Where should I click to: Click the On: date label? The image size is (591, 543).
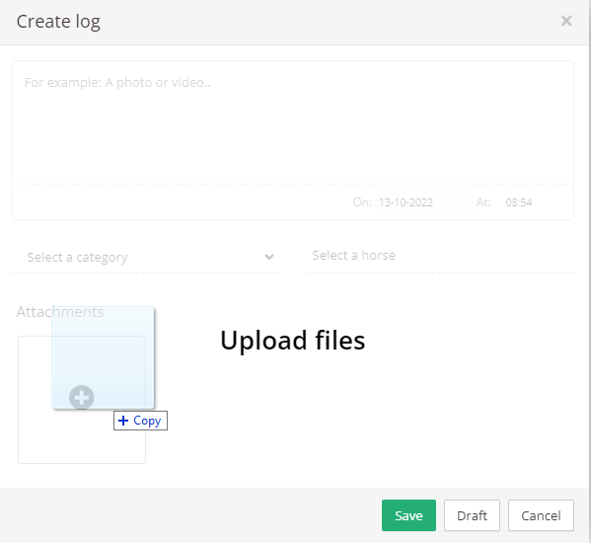pos(362,202)
